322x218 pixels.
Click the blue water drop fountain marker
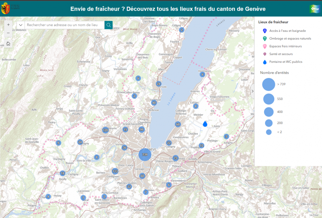205,124
